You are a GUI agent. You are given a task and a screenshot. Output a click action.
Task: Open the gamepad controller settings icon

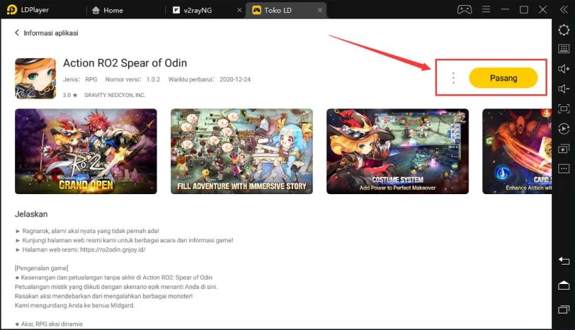click(x=464, y=9)
